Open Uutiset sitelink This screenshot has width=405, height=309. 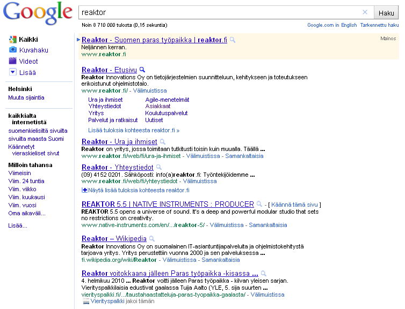coord(154,120)
